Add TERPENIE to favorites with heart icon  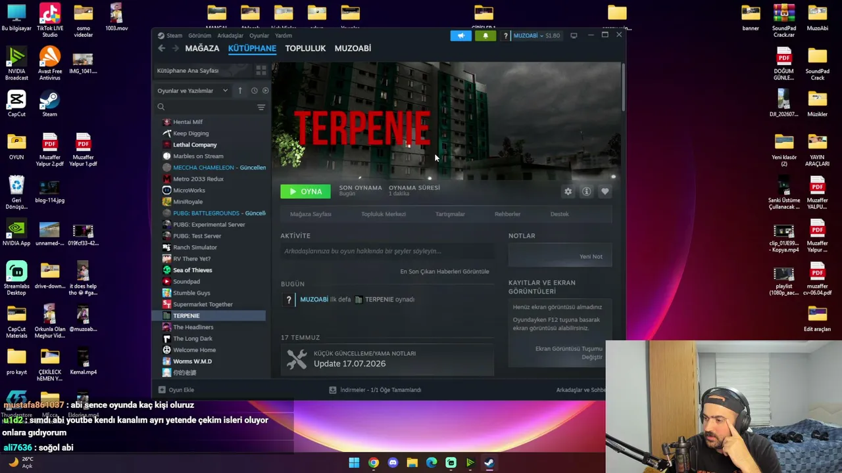pos(605,191)
